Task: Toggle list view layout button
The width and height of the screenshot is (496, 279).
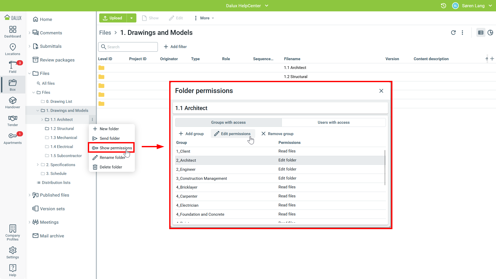Action: click(481, 33)
